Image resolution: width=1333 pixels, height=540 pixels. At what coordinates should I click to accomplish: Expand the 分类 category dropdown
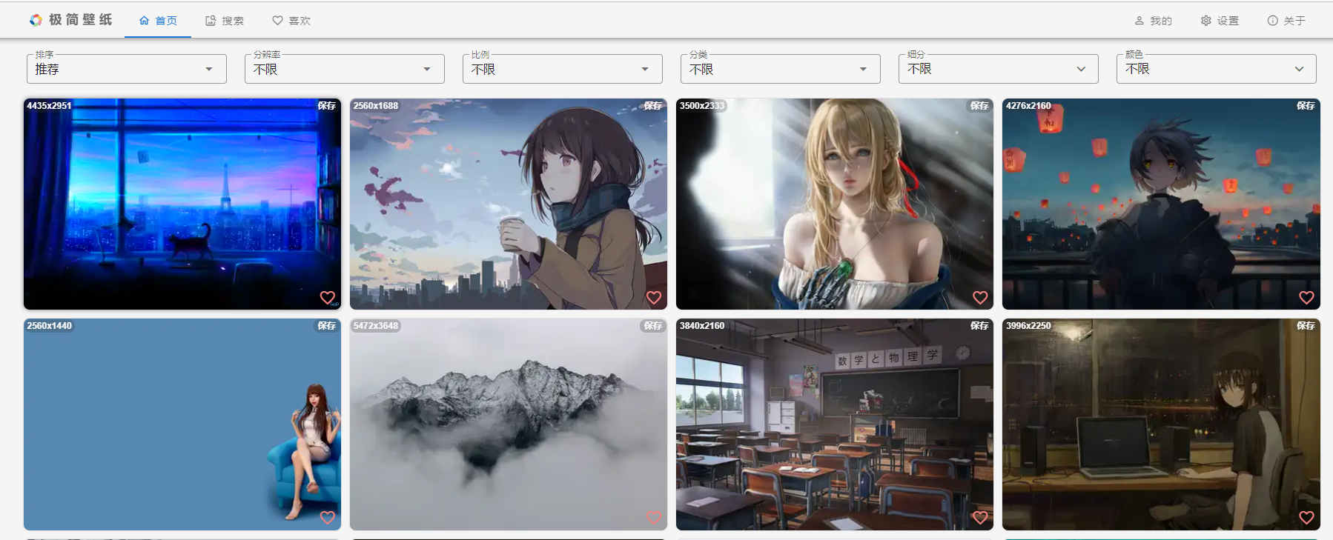pos(781,69)
